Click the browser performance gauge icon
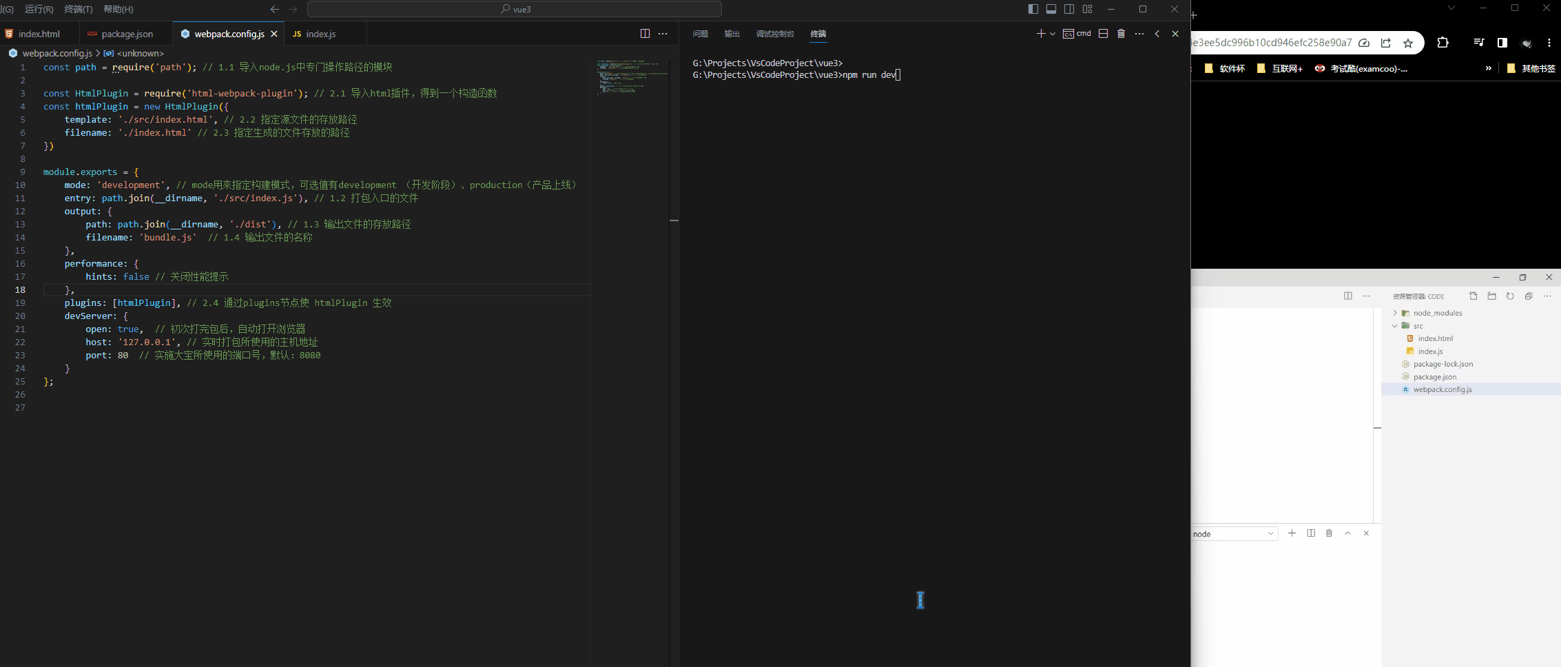1561x667 pixels. (1364, 43)
